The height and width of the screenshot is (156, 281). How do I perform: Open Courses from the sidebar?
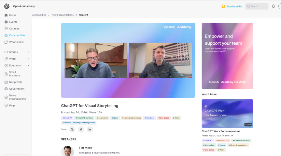(14, 29)
